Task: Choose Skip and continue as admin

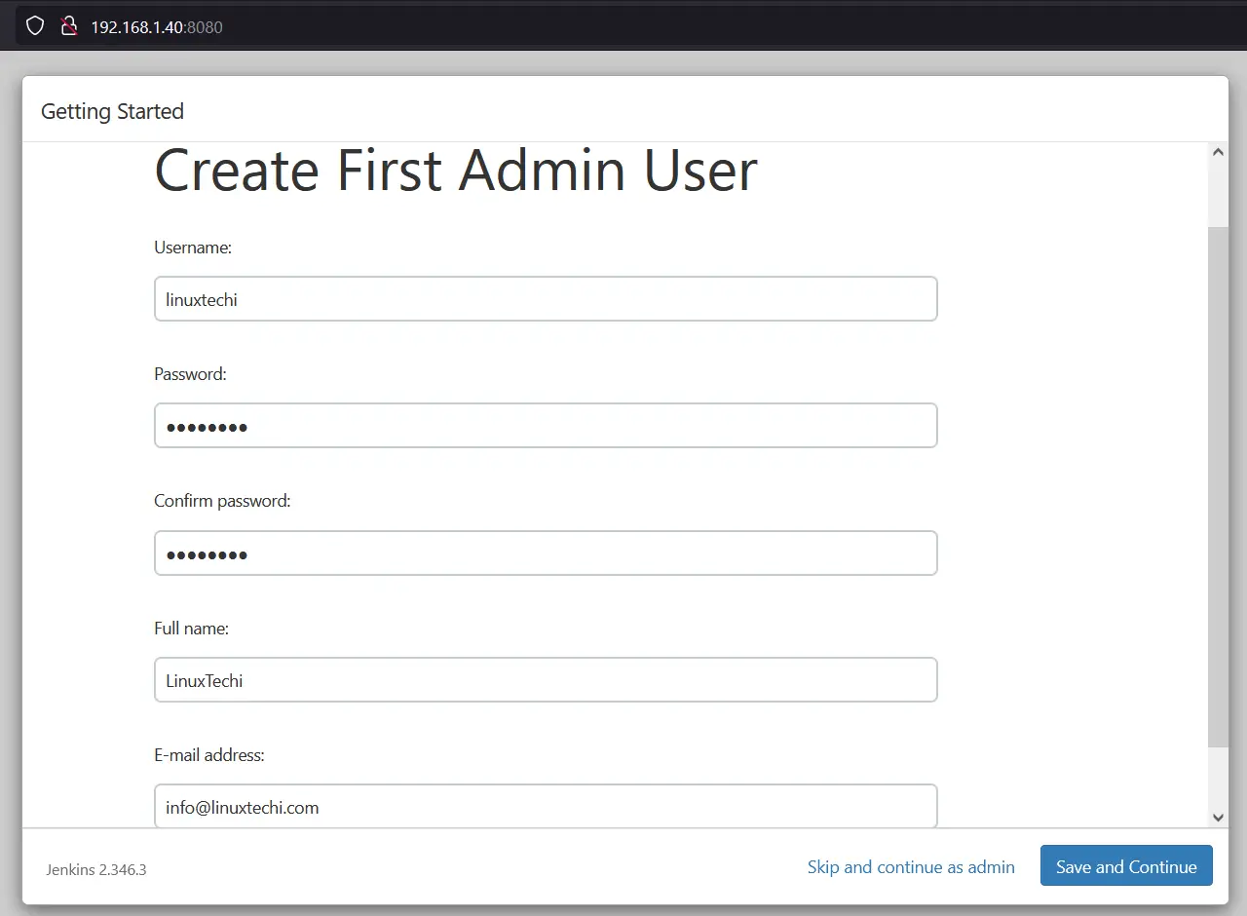Action: click(x=911, y=867)
